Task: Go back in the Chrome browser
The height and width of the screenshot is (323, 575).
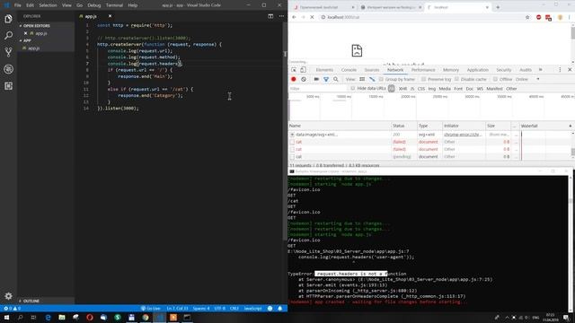Action: [x=294, y=17]
